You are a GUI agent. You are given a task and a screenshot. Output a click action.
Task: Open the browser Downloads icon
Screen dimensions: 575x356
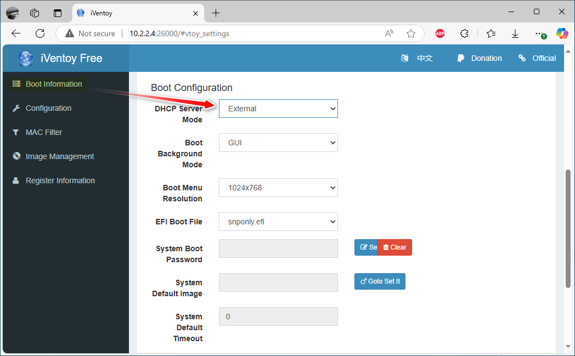[515, 33]
